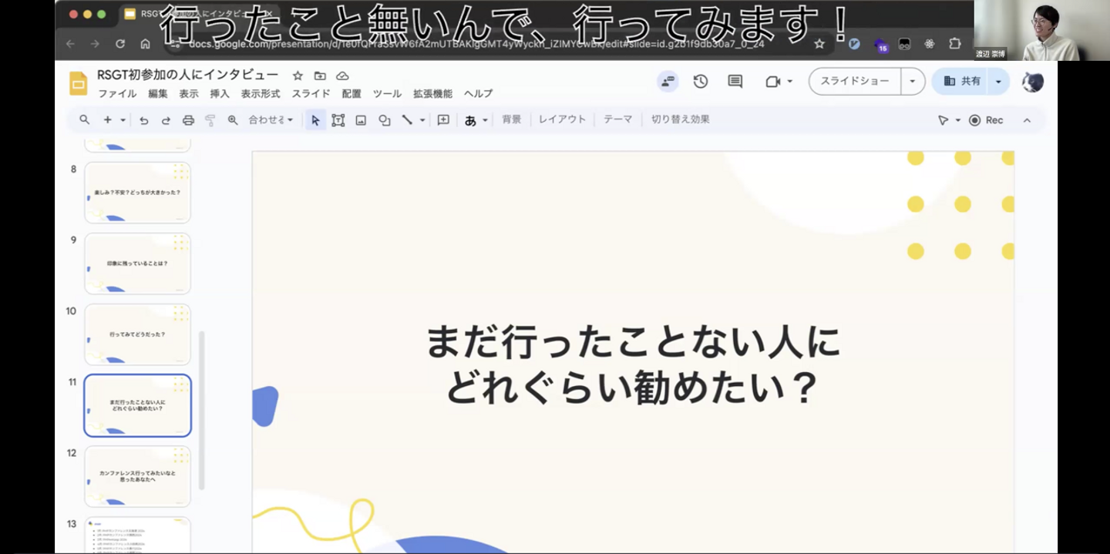Show all comments panel icon
The height and width of the screenshot is (554, 1110).
[x=735, y=82]
